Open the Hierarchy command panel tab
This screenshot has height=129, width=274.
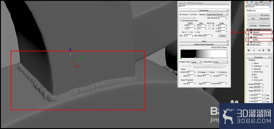(x=256, y=2)
